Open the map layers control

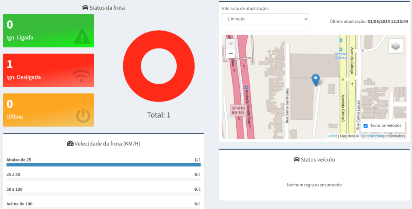(396, 46)
